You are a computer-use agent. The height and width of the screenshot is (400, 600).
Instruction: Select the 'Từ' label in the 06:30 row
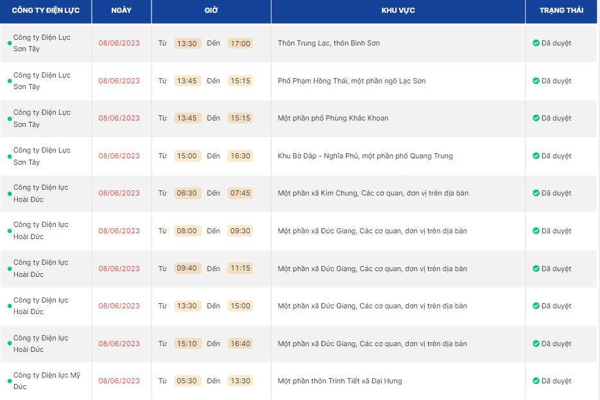pos(162,193)
